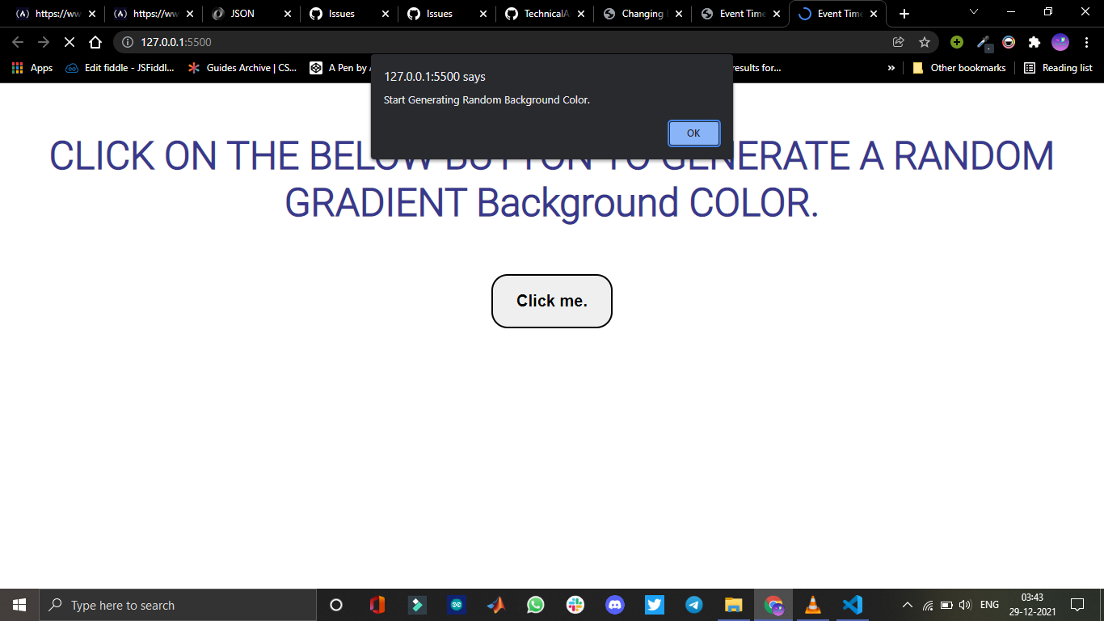1104x621 pixels.
Task: Open the Windows notification center
Action: tap(1077, 605)
